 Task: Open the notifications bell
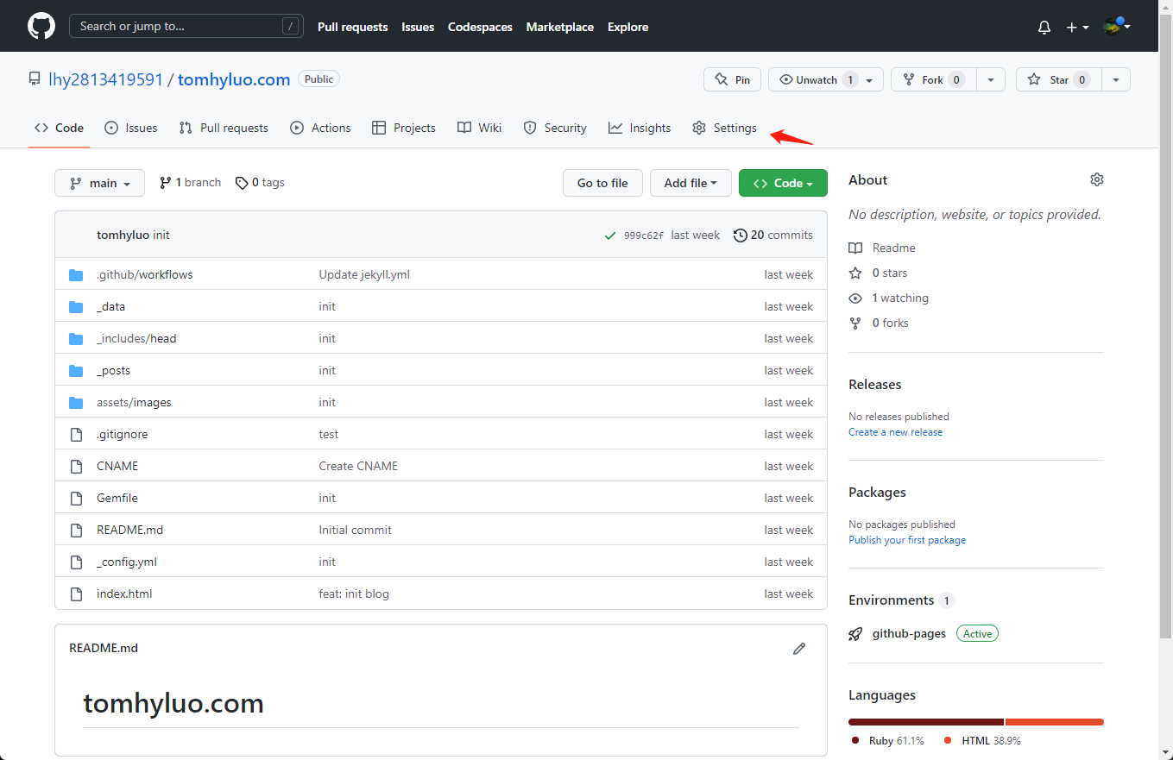[1044, 27]
